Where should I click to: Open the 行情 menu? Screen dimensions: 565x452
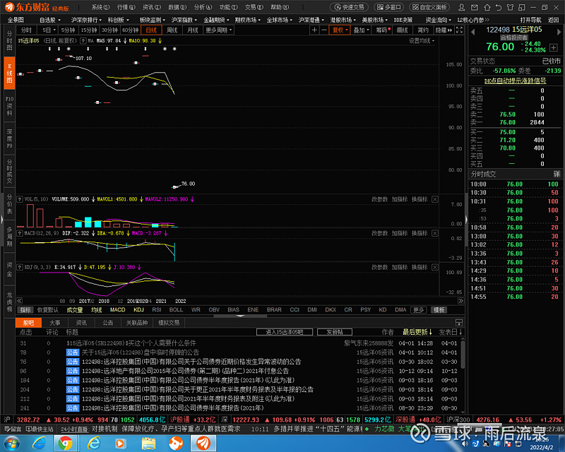[126, 7]
